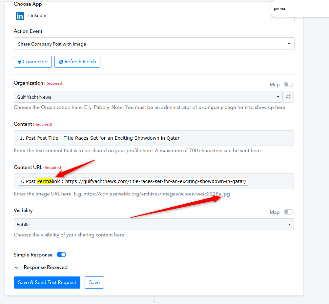The width and height of the screenshot is (329, 304).
Task: Click the LinkedIn logo icon
Action: point(20,16)
